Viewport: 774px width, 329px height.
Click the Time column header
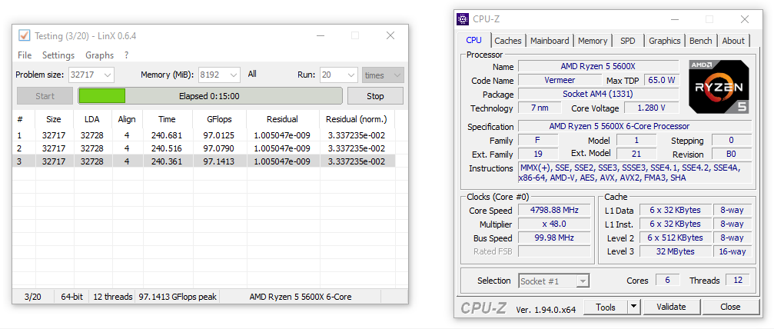[x=167, y=119]
